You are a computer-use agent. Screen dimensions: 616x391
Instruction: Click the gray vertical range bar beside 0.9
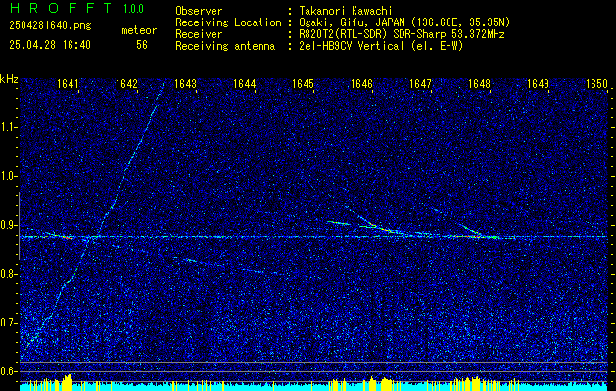(x=19, y=226)
